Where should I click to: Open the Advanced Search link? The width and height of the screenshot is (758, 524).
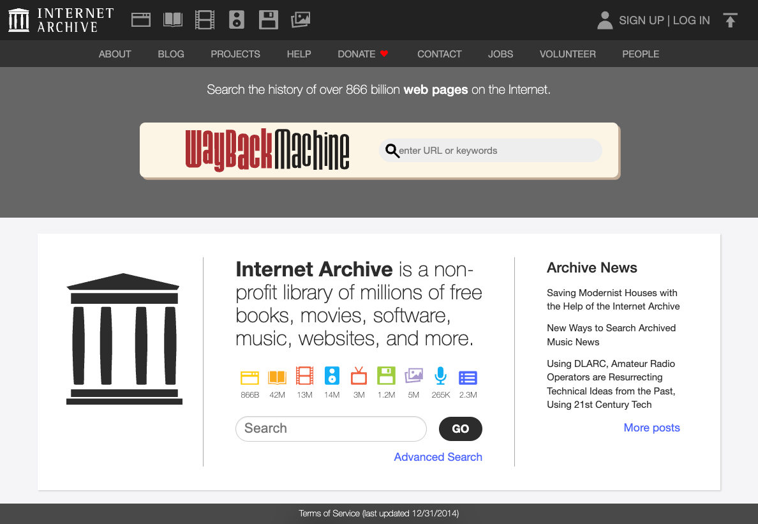[438, 457]
